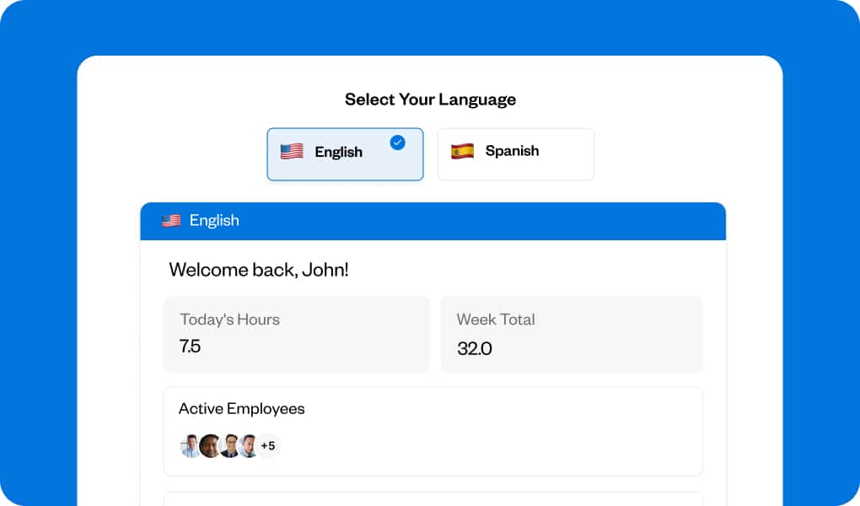Click the American flag icon on English option
Image resolution: width=860 pixels, height=506 pixels.
tap(292, 152)
